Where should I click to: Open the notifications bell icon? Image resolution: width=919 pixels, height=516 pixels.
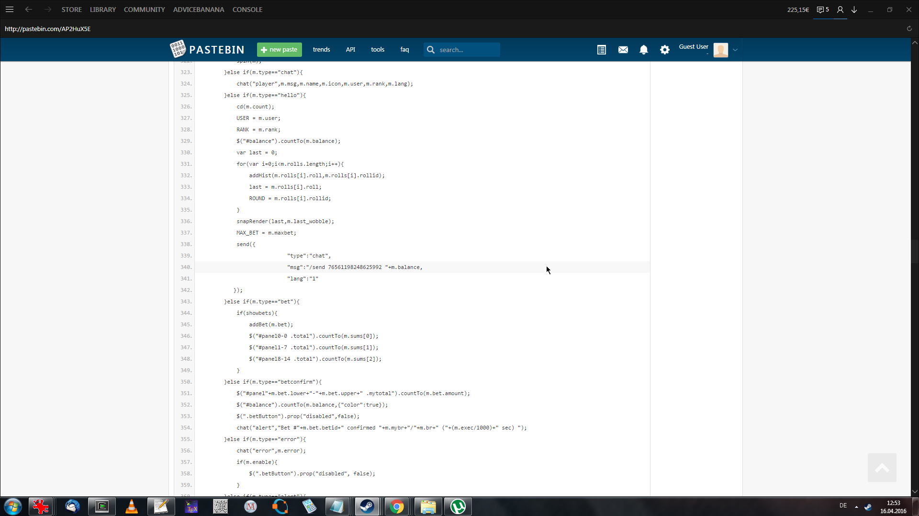tap(644, 50)
